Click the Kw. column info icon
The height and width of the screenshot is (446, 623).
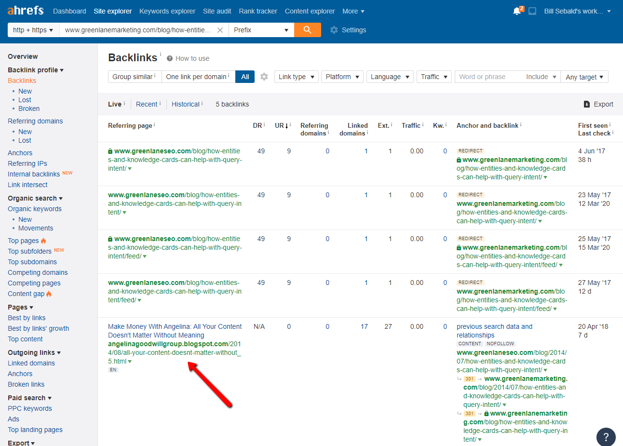tap(446, 125)
